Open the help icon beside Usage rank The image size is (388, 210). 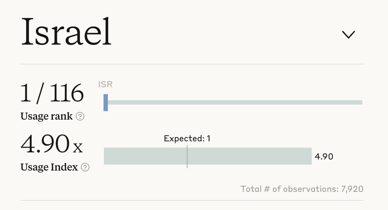pos(80,116)
